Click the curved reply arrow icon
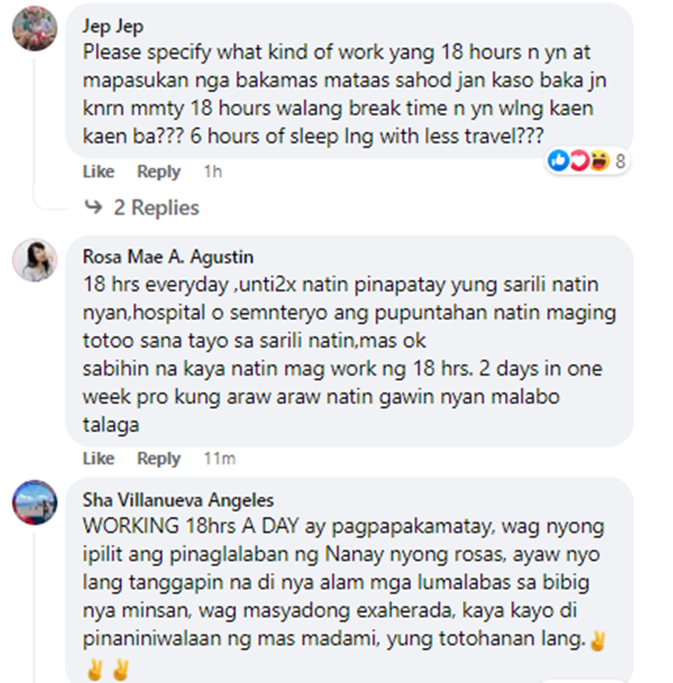The width and height of the screenshot is (673, 683). coord(93,207)
